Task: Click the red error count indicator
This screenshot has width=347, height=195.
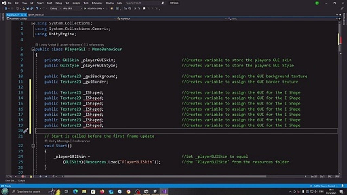Action: (24, 177)
